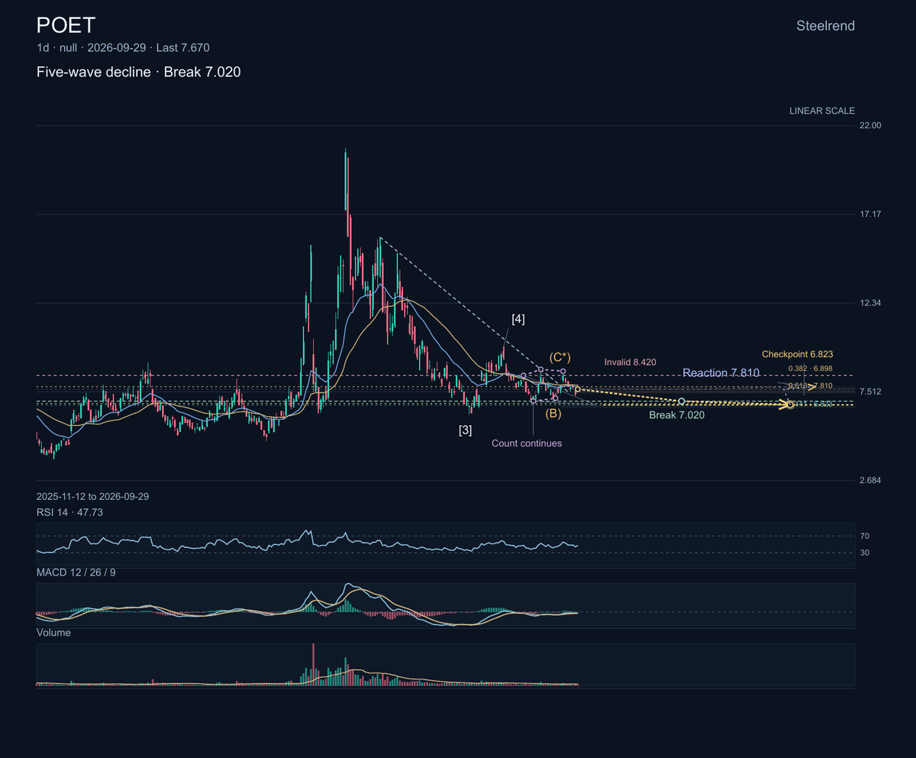Screen dimensions: 916x758
Task: Click the '2025-11-12 to 2026-09-29' date range
Action: click(92, 496)
